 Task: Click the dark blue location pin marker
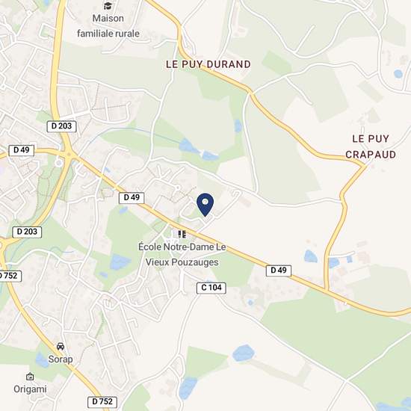pos(205,205)
